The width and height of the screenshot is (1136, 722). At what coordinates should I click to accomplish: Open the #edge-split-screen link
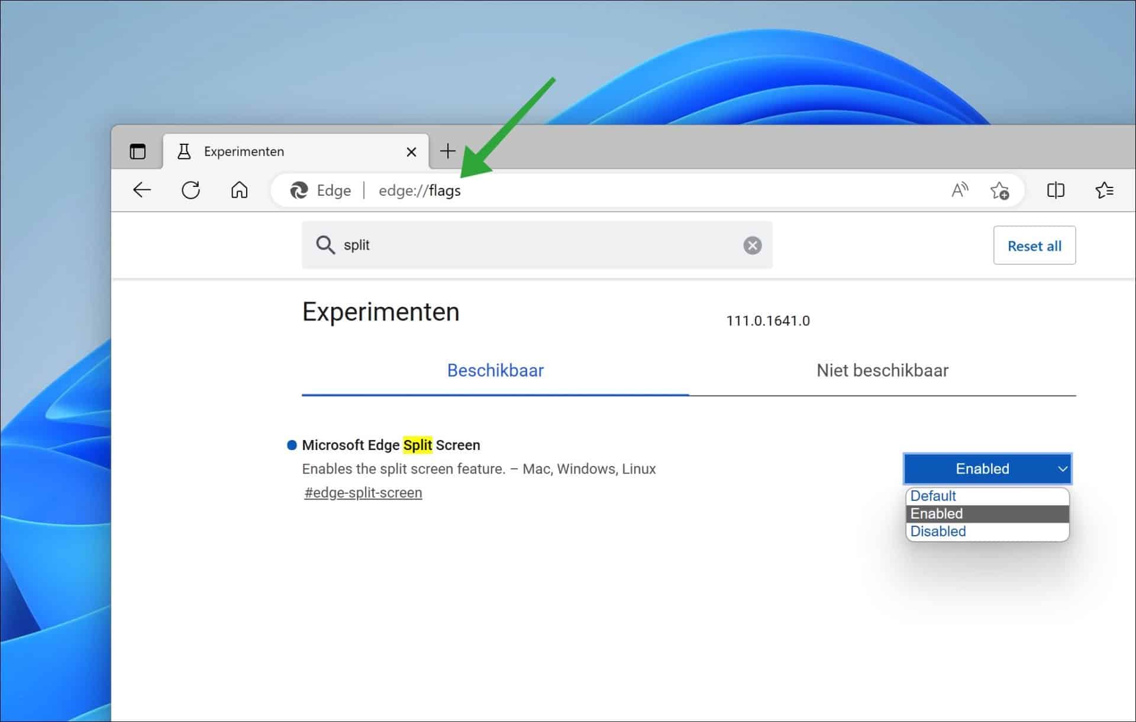[x=362, y=492]
